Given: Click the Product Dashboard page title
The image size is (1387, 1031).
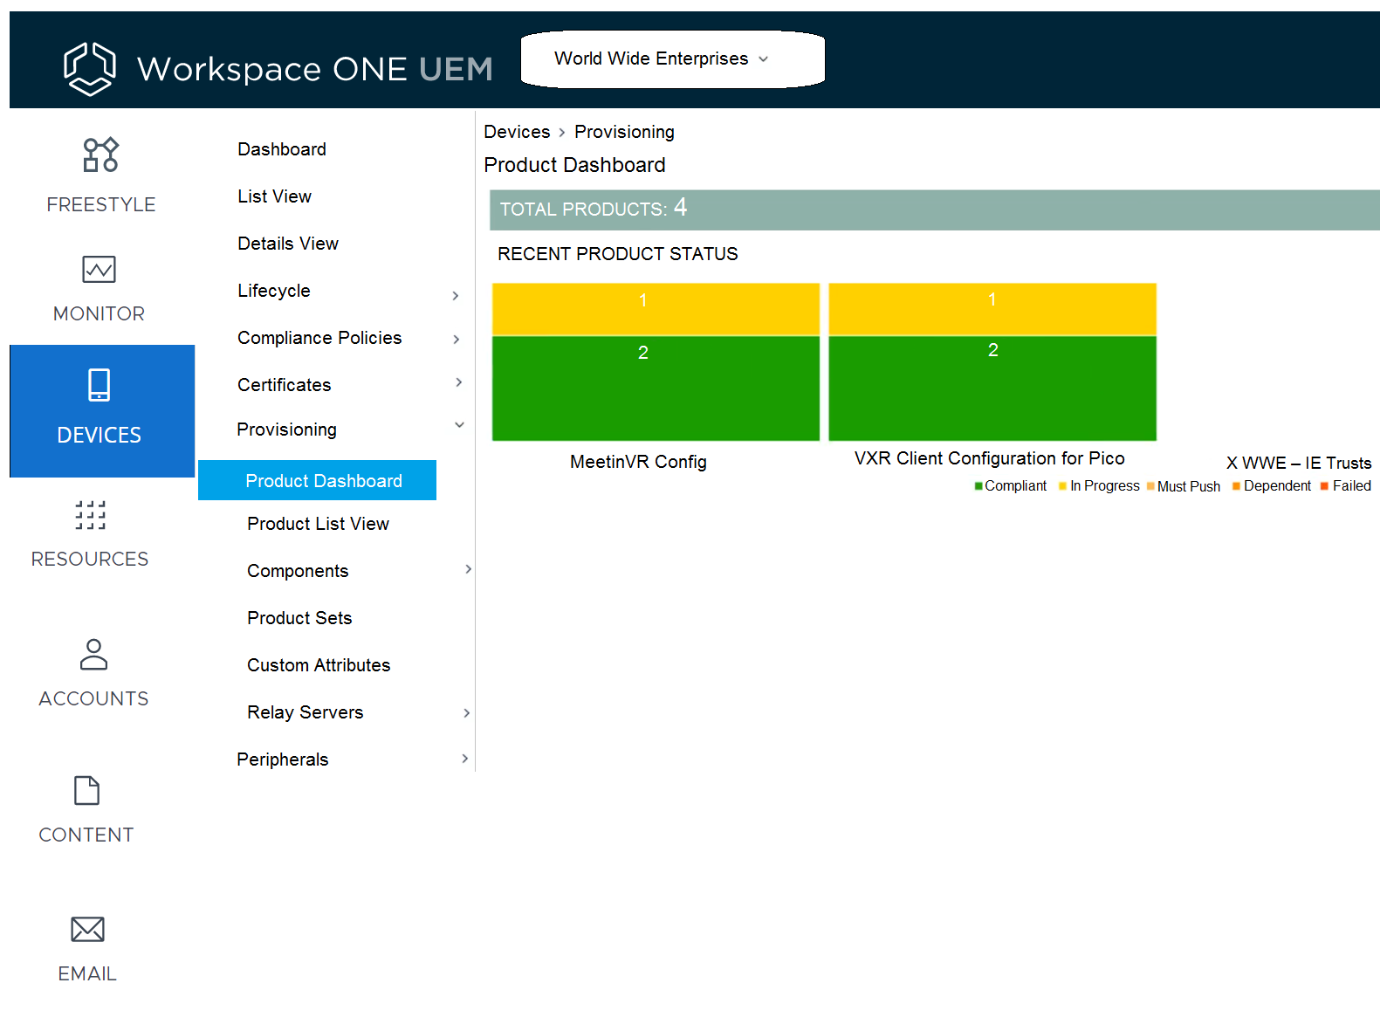Looking at the screenshot, I should tap(574, 165).
